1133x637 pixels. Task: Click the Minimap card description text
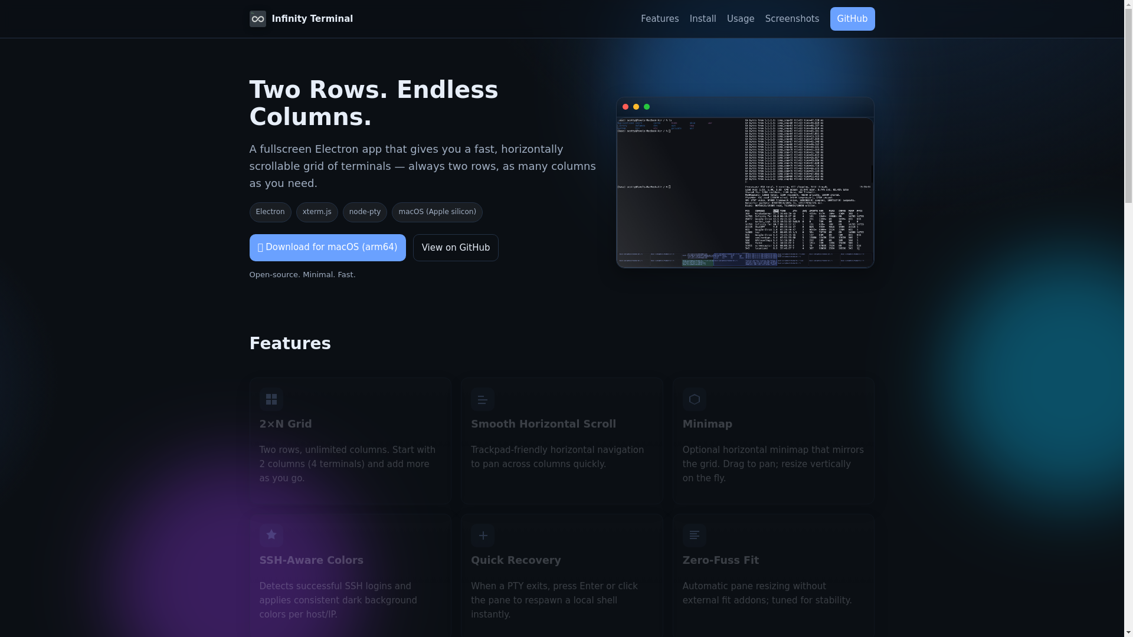point(773,464)
